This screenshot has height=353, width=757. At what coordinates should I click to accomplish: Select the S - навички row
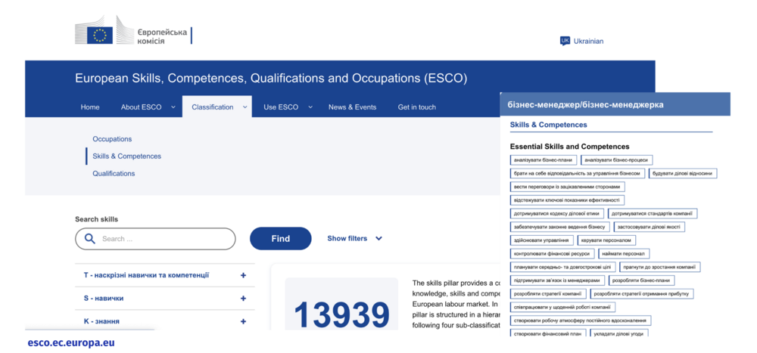tap(164, 299)
